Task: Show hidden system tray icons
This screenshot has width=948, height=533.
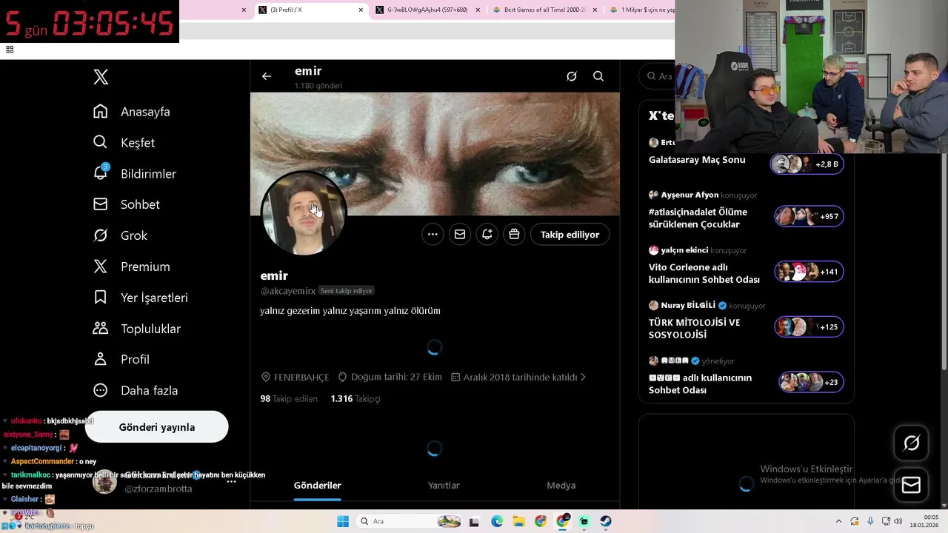Action: [x=838, y=521]
